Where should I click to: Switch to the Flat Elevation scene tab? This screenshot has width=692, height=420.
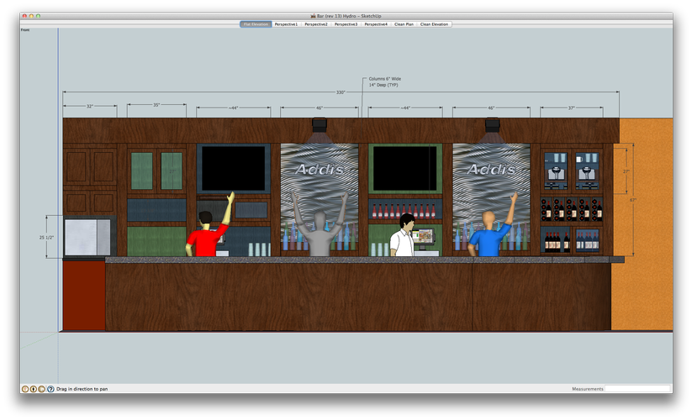(x=256, y=24)
